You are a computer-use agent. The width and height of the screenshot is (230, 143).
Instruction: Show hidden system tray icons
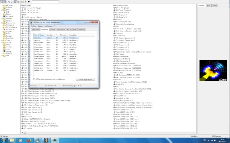point(208,140)
